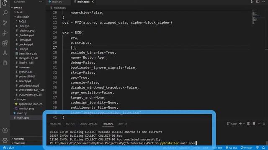Image resolution: width=268 pixels, height=150 pixels.
Task: Open the Testing flask view
Action: [5, 53]
